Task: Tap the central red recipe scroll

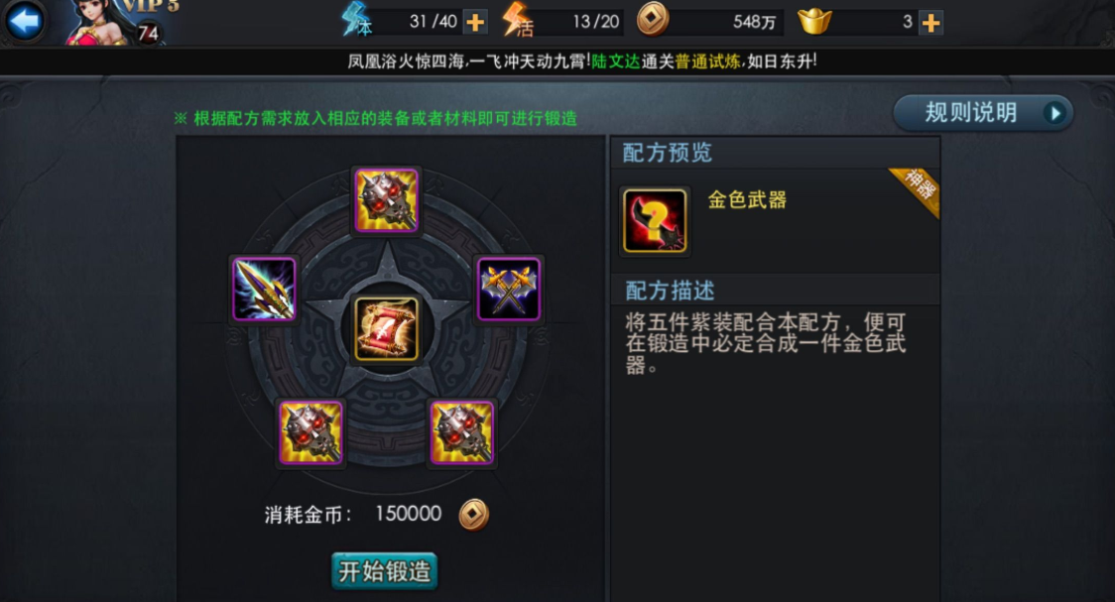Action: (386, 329)
